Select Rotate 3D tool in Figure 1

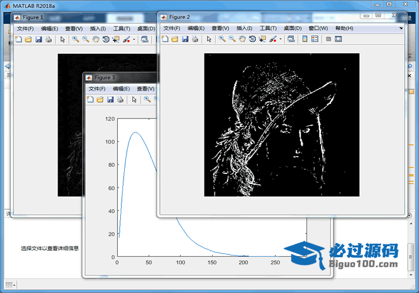106,39
